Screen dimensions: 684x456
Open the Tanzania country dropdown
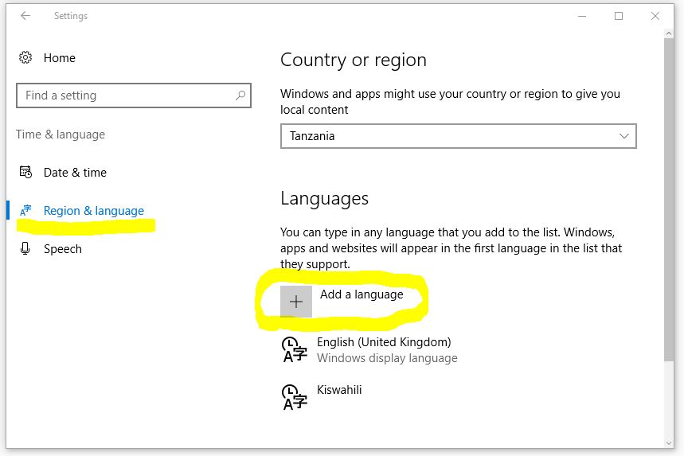click(459, 136)
